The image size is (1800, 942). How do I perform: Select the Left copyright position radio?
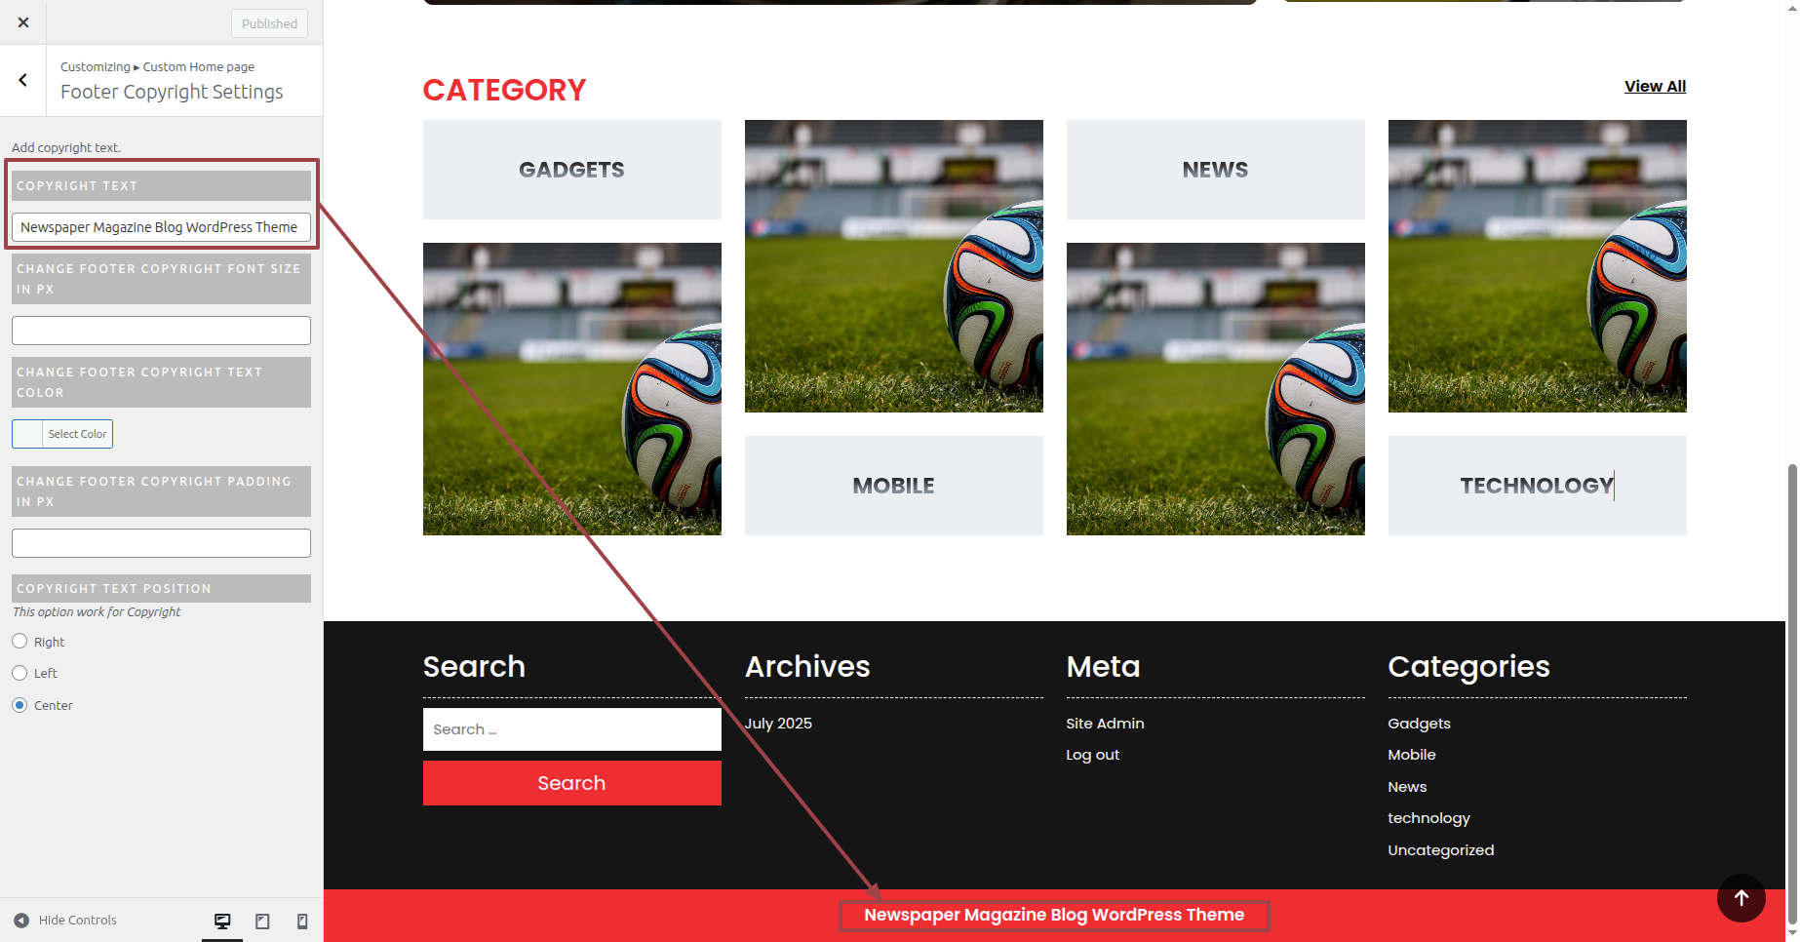pos(20,673)
